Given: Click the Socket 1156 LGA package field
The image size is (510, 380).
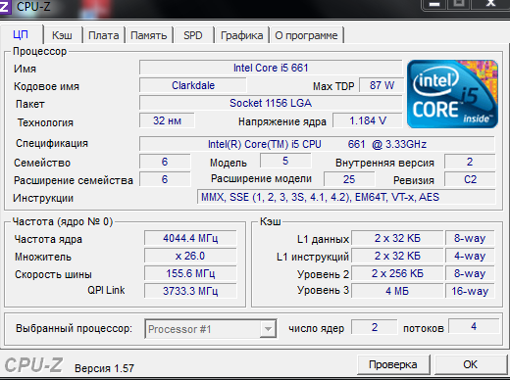Looking at the screenshot, I should [271, 103].
